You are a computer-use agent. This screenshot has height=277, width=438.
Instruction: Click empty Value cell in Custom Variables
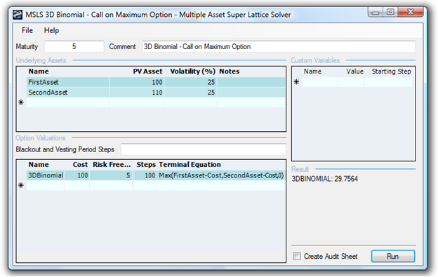351,82
